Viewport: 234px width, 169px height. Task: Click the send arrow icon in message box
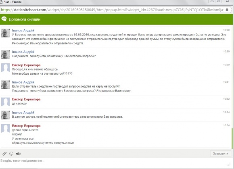(x=229, y=165)
